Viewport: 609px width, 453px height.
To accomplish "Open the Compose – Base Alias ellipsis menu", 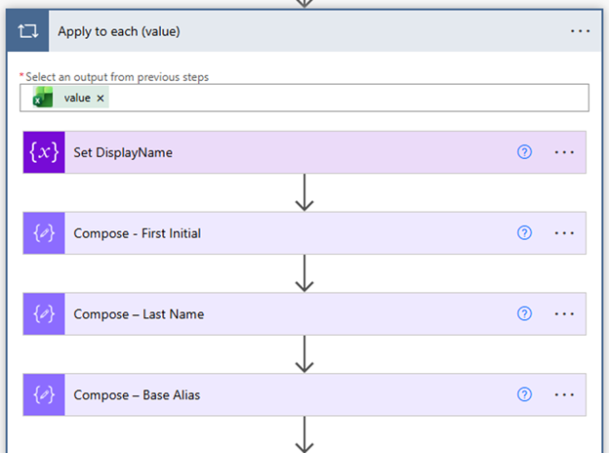I will 564,394.
